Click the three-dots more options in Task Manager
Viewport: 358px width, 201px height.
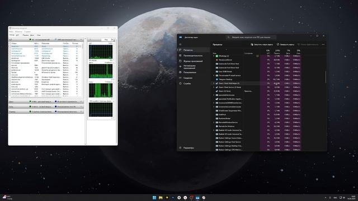[323, 45]
